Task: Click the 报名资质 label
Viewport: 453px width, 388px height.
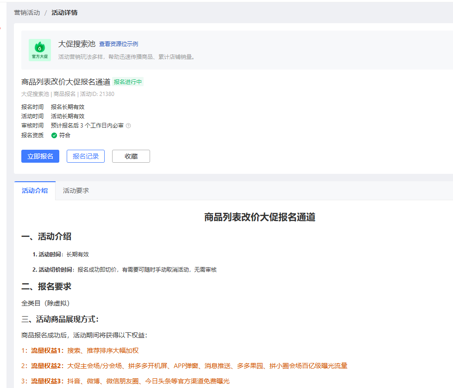Action: point(32,135)
